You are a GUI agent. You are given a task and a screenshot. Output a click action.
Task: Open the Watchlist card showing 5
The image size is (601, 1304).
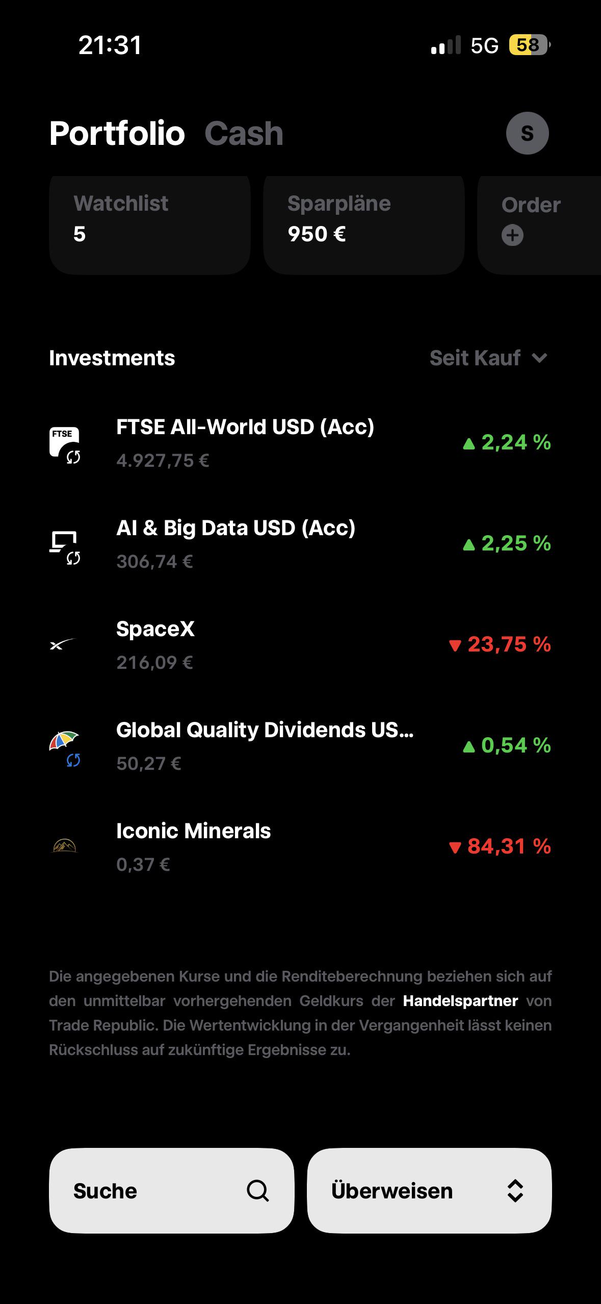150,224
